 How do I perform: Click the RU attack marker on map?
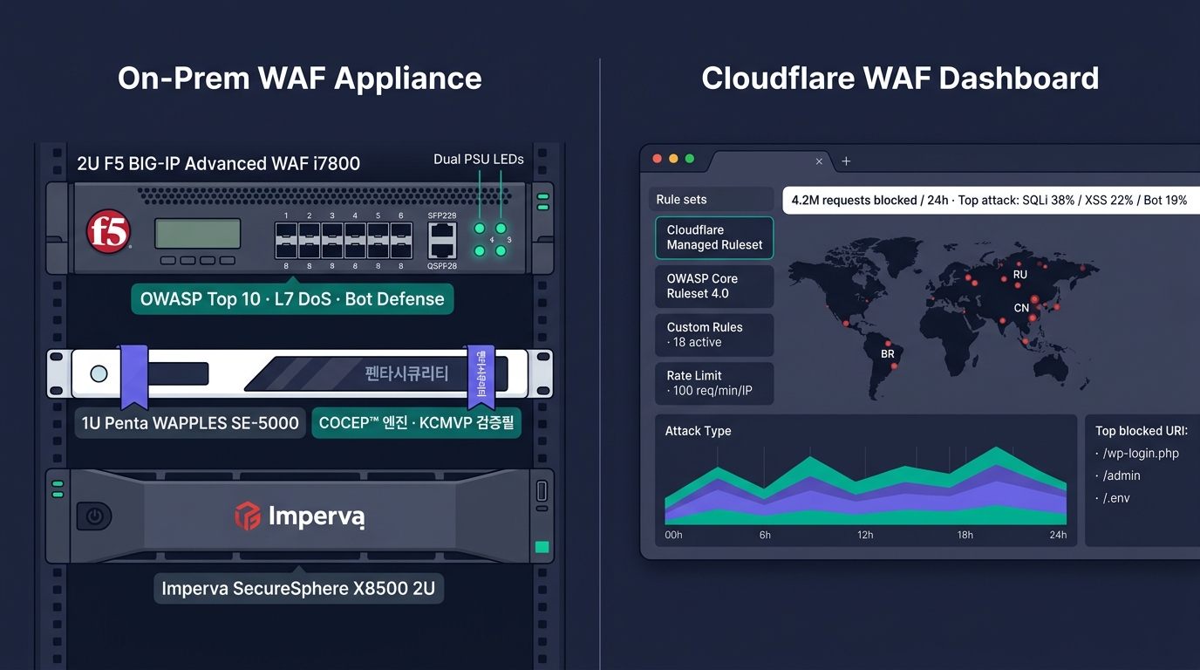[1019, 274]
